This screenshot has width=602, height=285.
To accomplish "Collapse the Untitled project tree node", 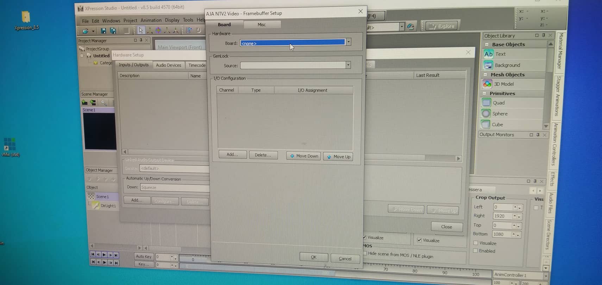I will (82, 56).
